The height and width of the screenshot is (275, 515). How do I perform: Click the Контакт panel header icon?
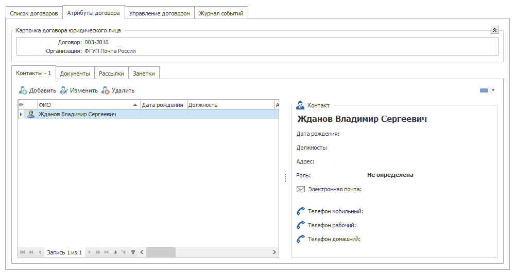300,105
